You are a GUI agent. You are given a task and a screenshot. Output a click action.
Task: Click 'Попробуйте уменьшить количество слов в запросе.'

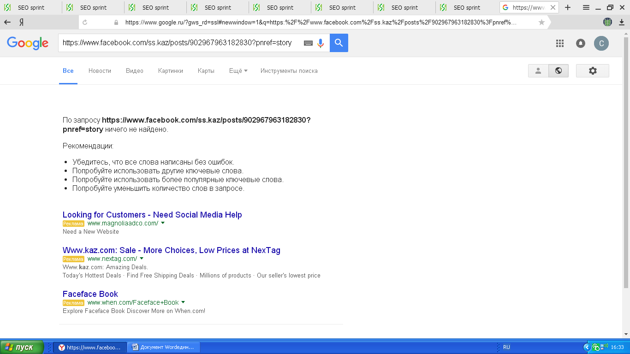(158, 189)
